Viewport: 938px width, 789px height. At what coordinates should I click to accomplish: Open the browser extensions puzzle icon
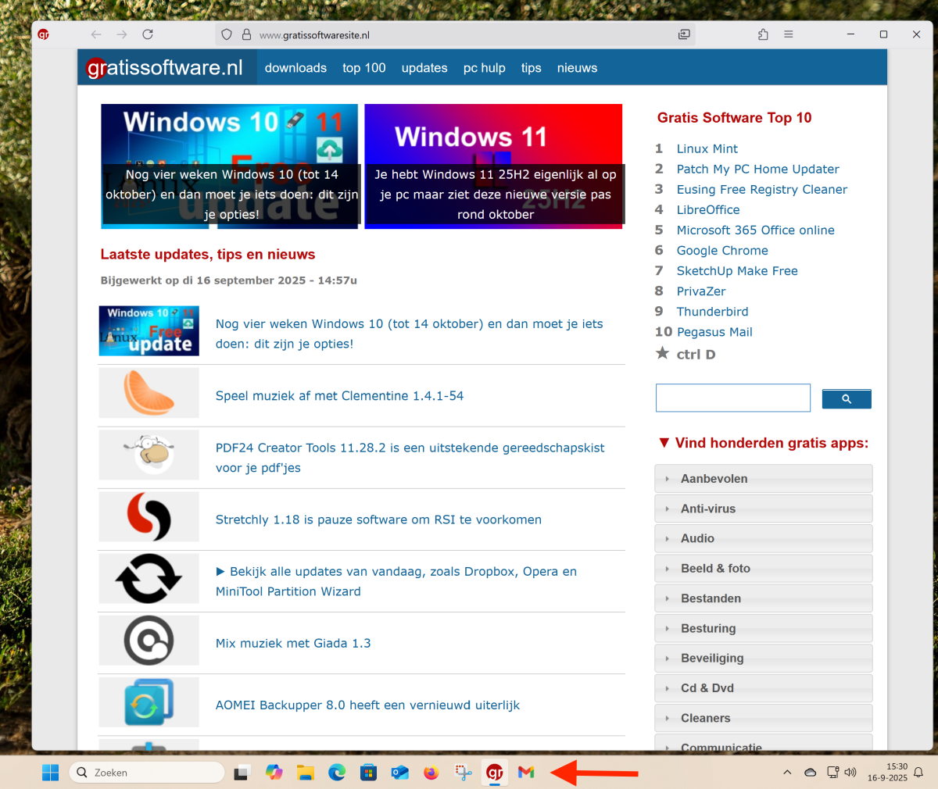point(763,34)
